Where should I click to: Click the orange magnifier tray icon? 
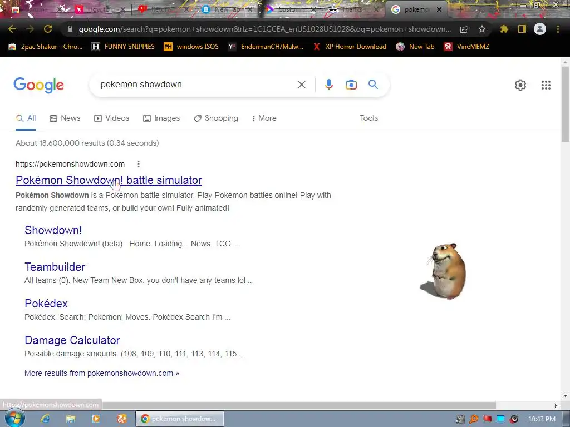pos(473,419)
